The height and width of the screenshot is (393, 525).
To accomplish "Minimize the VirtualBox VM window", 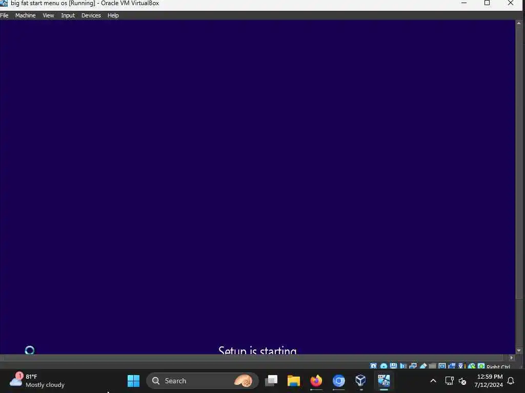I will pyautogui.click(x=464, y=3).
